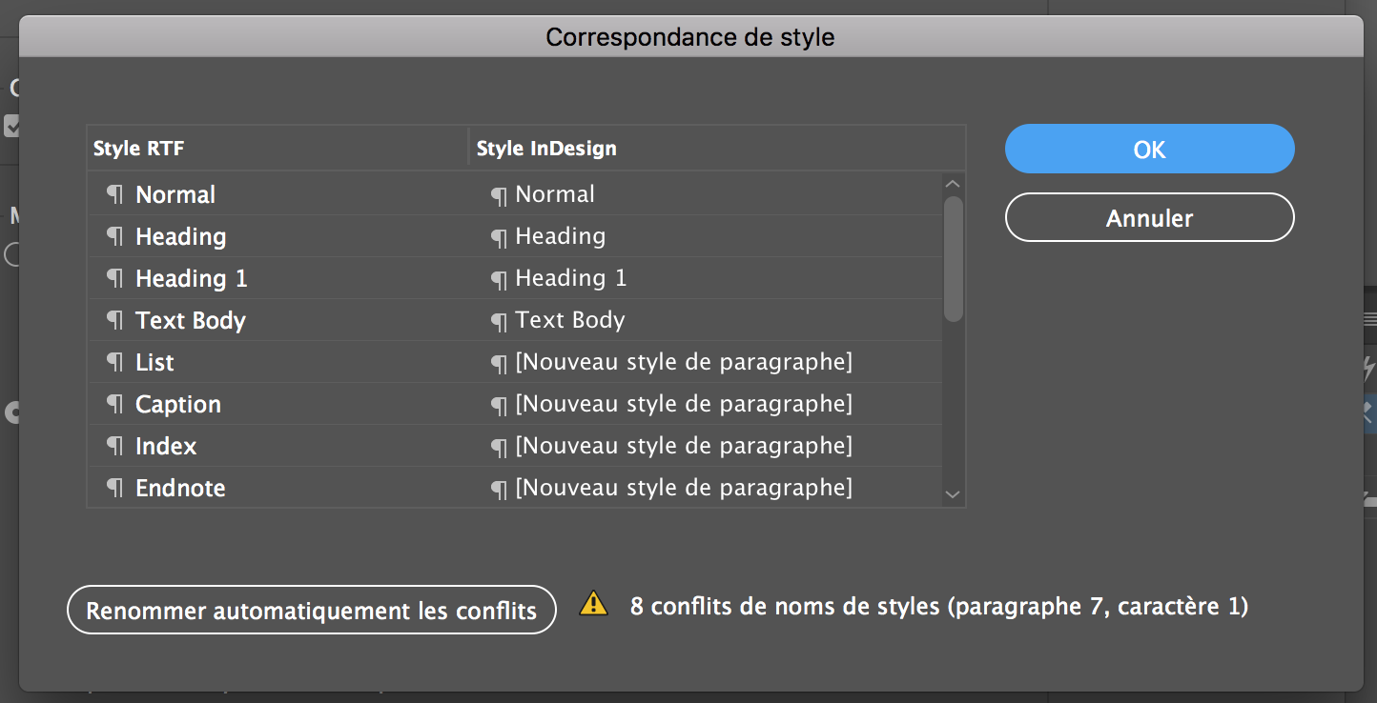Click the style list scrollbar thumb
The height and width of the screenshot is (703, 1377).
(x=953, y=258)
